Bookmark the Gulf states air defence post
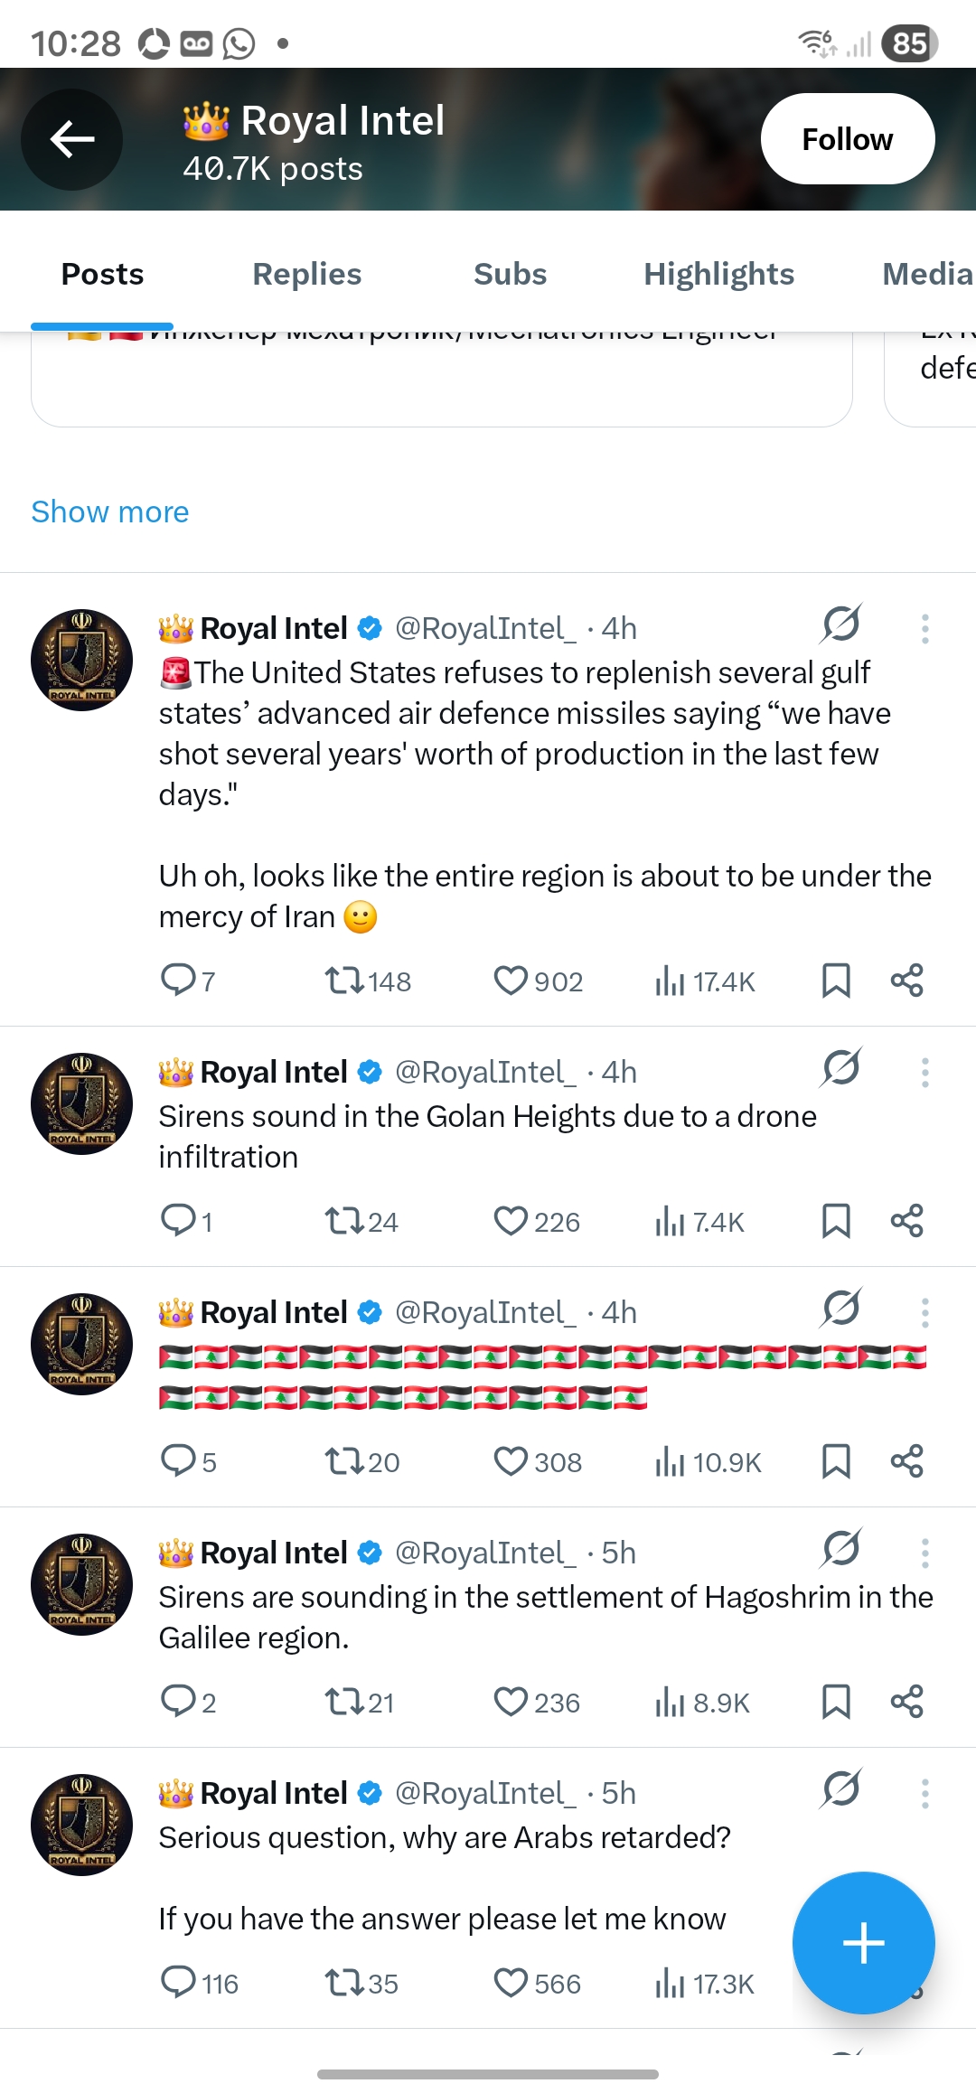 point(836,981)
